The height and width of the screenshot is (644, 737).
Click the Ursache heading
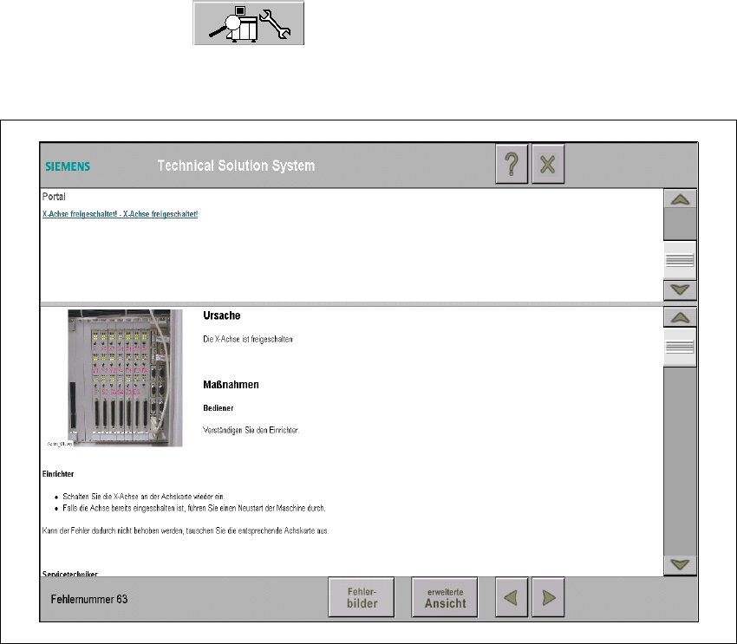pyautogui.click(x=222, y=315)
